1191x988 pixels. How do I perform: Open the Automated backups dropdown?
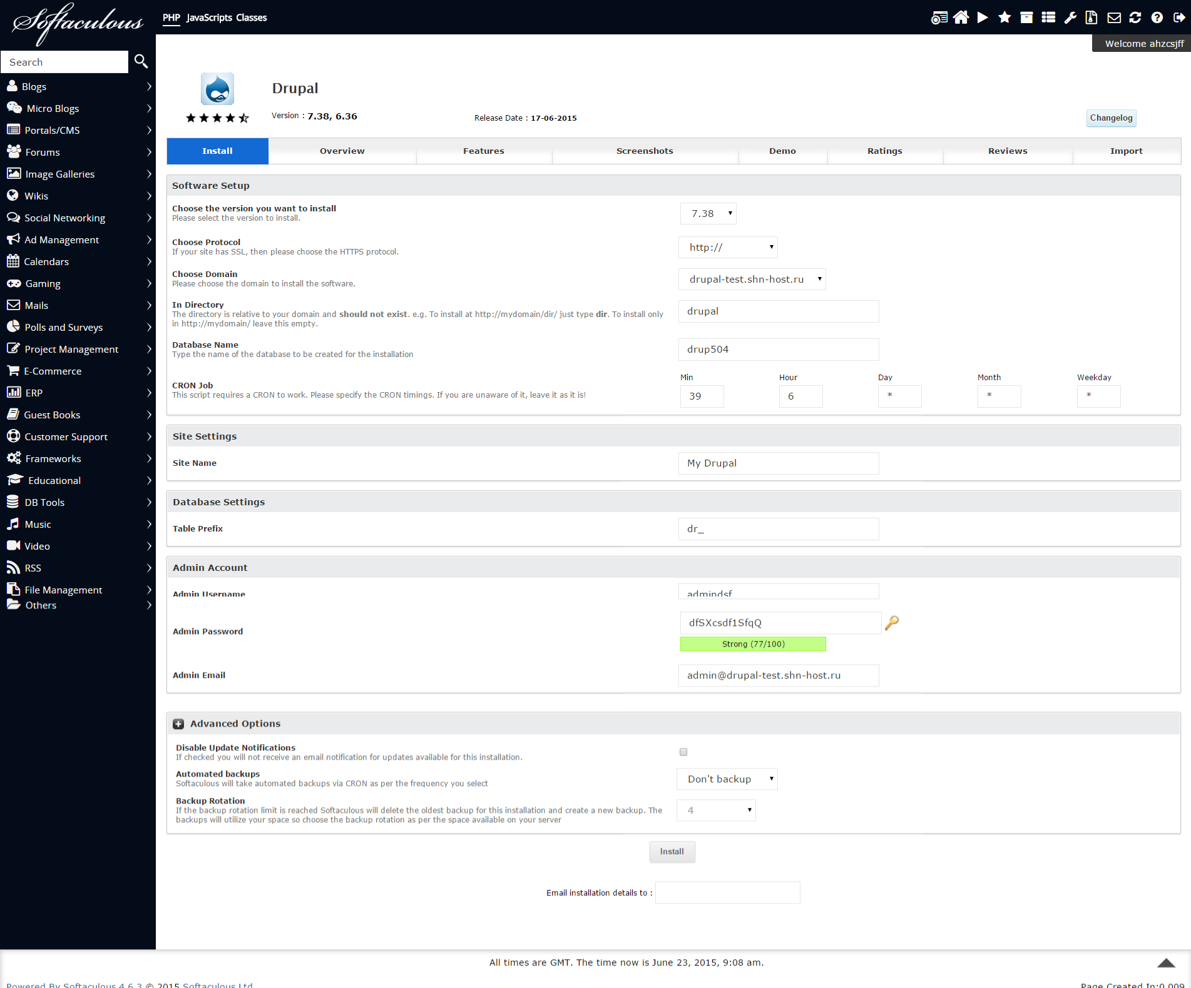coord(727,779)
